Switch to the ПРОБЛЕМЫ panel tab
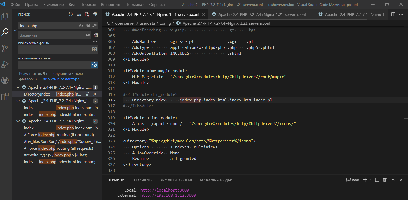408x200 pixels. (x=143, y=180)
